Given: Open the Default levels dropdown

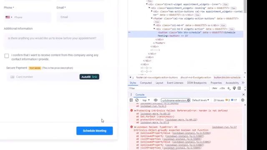Looking at the screenshot, I should coord(200,100).
